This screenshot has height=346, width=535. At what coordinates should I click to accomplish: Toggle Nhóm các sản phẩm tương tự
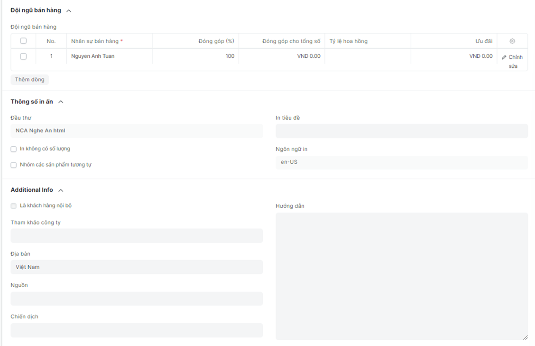coord(14,165)
